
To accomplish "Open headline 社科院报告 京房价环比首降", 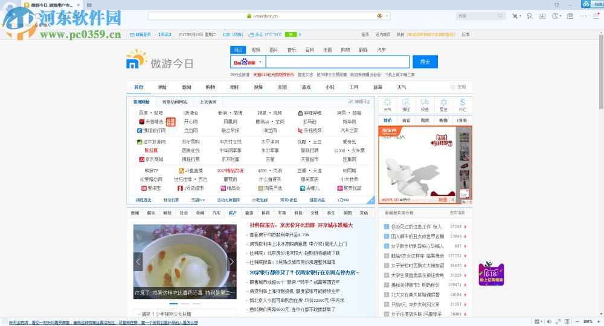I will [301, 225].
